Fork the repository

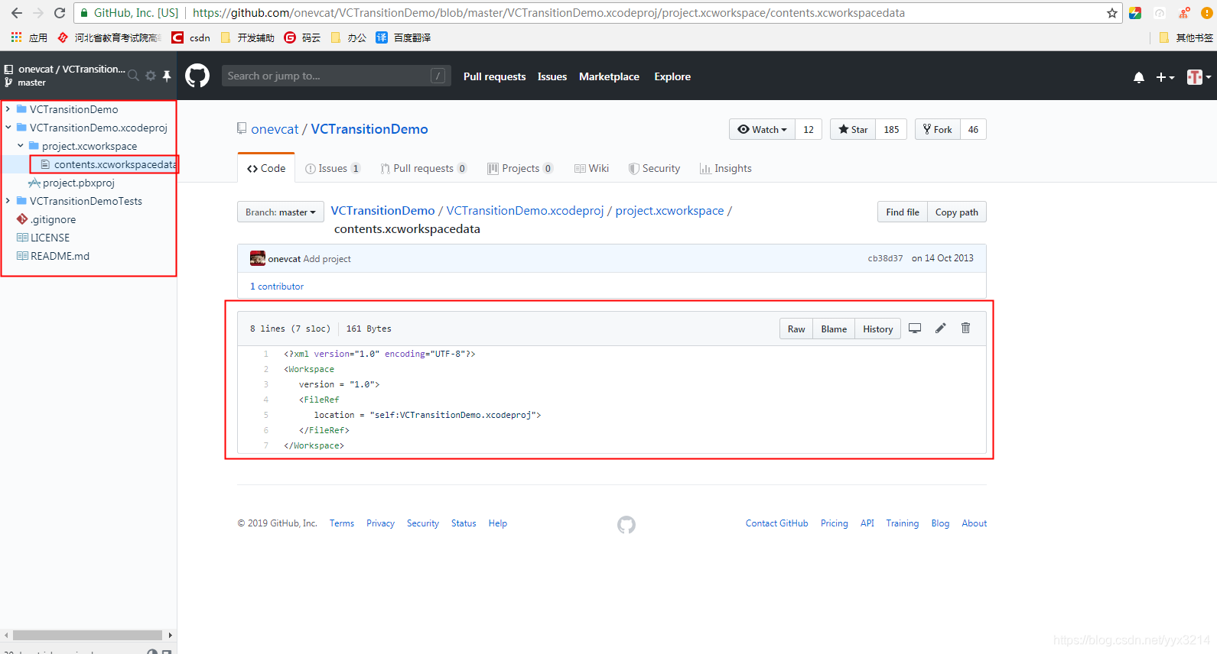938,129
